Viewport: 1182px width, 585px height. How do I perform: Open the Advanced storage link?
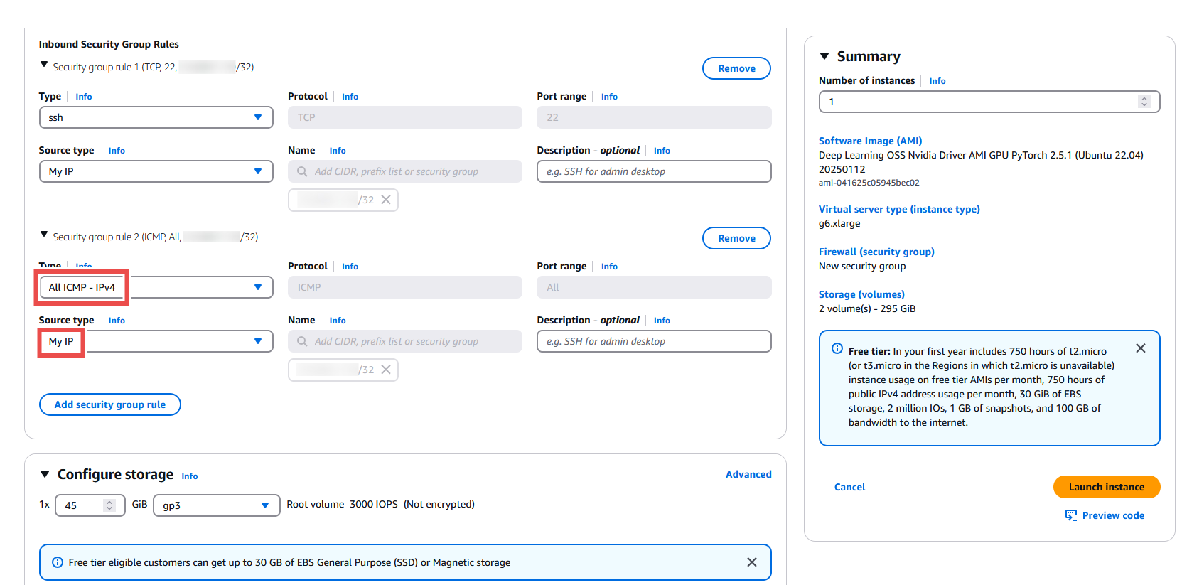point(748,474)
